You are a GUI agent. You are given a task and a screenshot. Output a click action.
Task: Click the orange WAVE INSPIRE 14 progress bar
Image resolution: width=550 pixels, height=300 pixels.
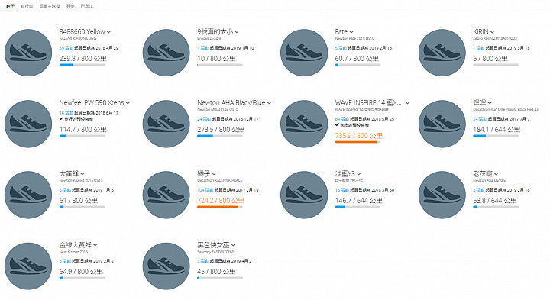pos(357,142)
